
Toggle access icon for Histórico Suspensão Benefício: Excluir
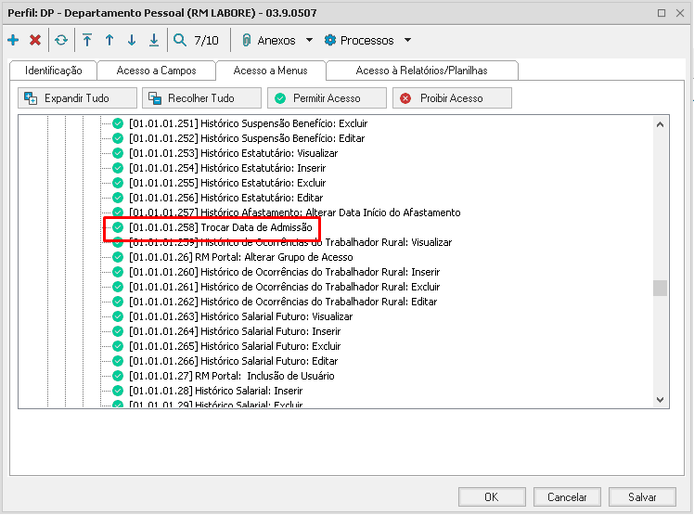[118, 123]
